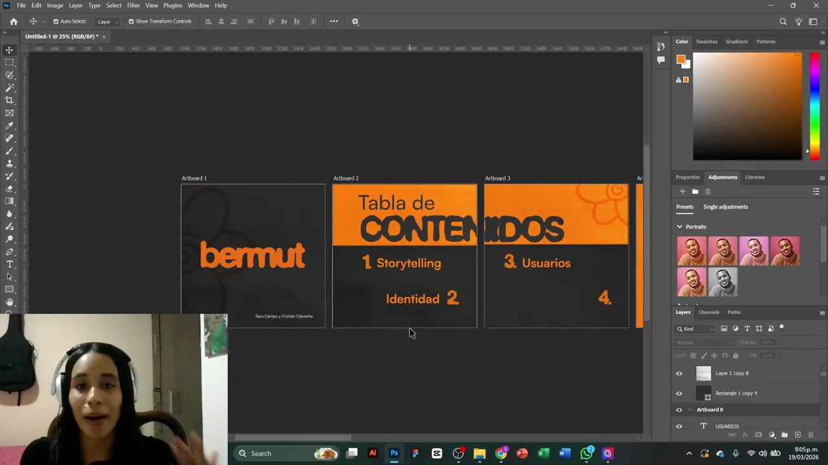Open the File menu

(x=21, y=5)
